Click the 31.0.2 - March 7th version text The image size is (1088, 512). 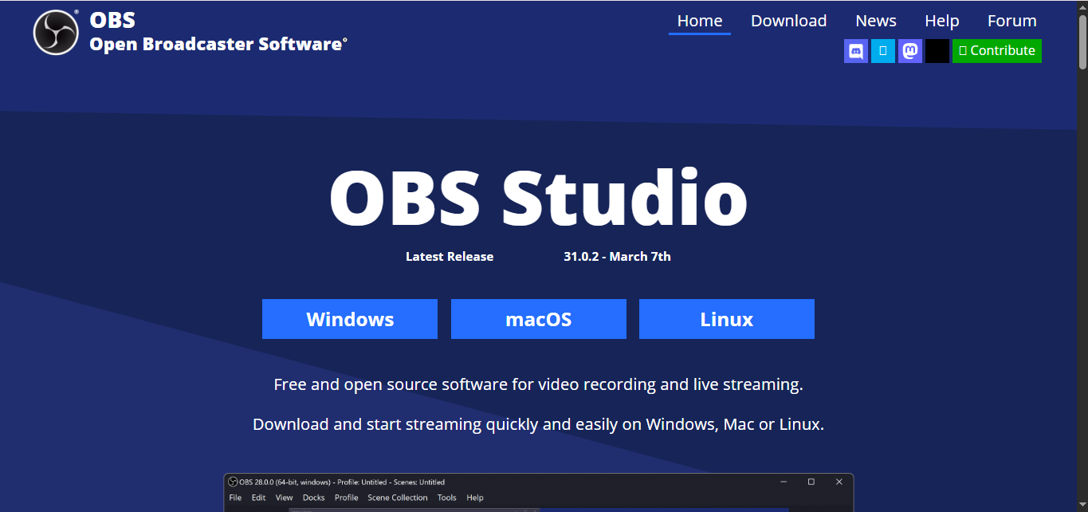tap(617, 257)
